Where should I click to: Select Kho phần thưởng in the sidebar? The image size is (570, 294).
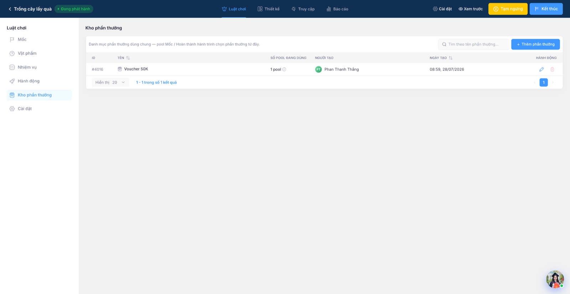39,95
